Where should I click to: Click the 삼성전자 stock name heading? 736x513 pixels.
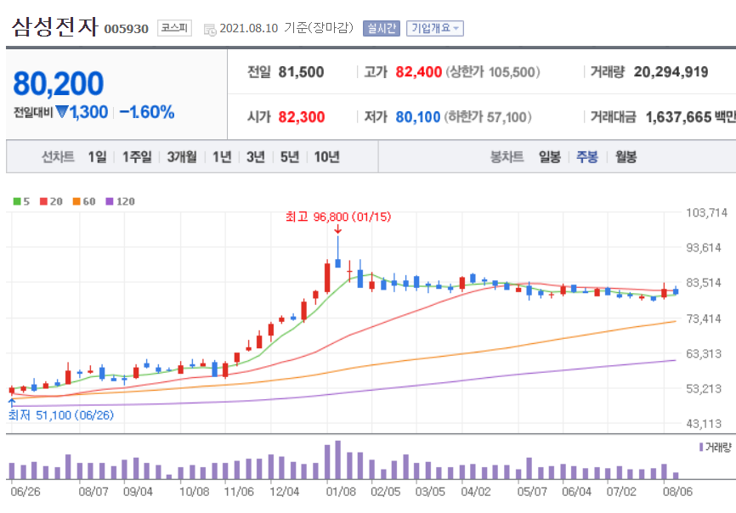[x=55, y=26]
